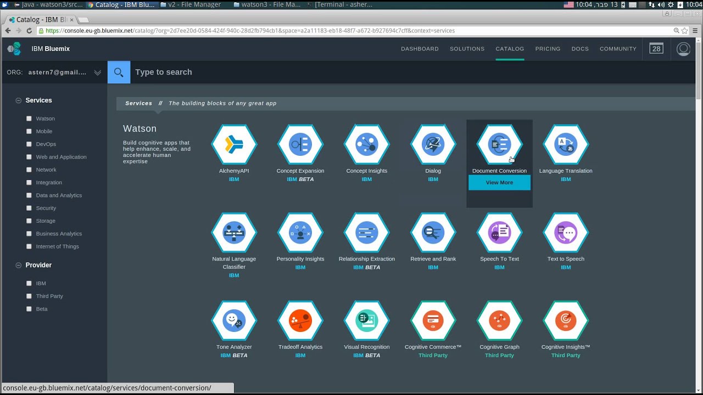Screen dimensions: 703x395
Task: Open the Text to Speech icon
Action: tap(566, 233)
